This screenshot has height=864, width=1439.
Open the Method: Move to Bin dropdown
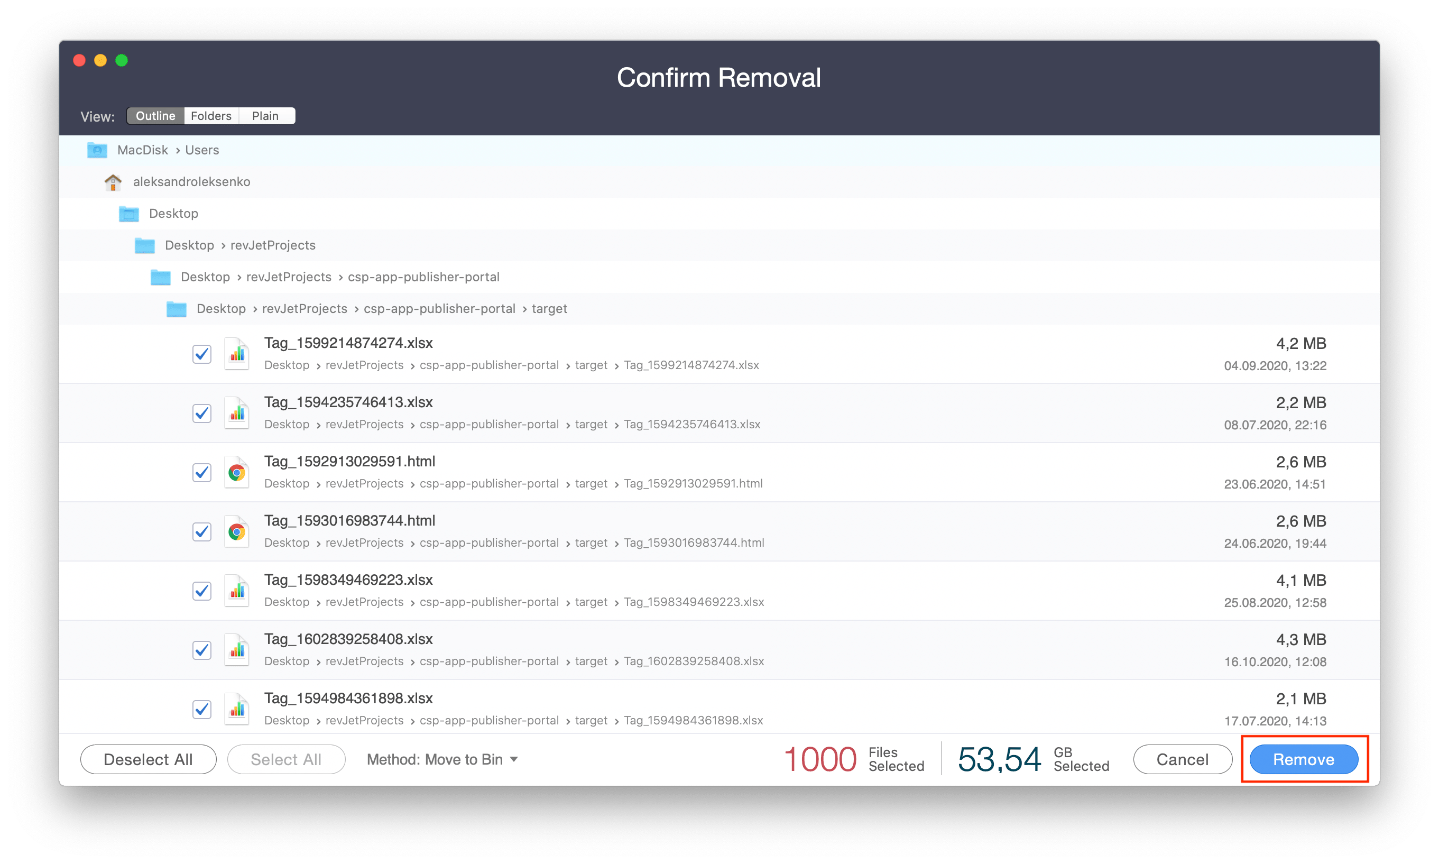442,760
